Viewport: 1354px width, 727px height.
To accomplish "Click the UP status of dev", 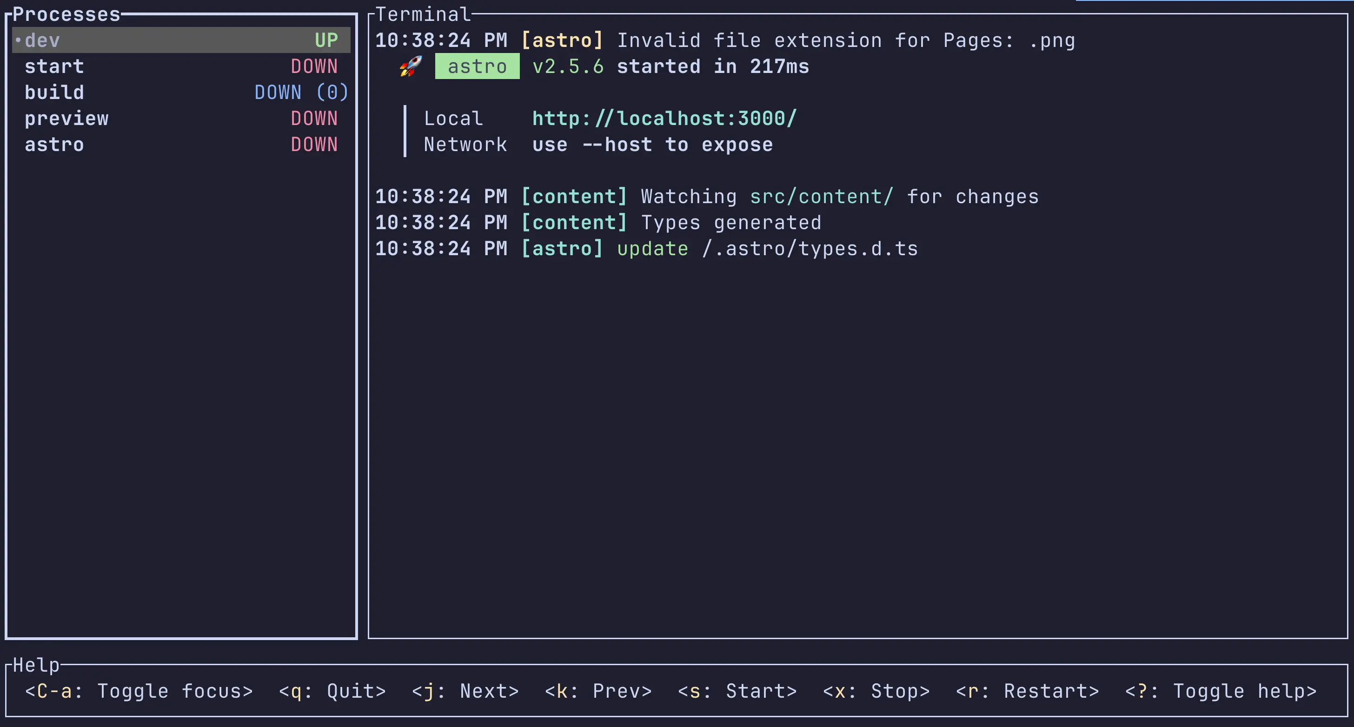I will point(326,40).
